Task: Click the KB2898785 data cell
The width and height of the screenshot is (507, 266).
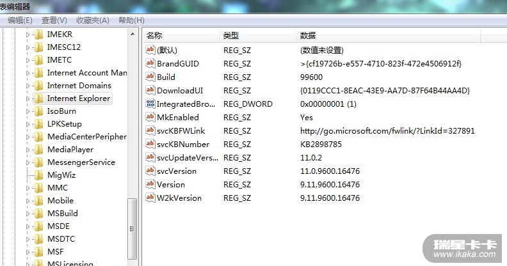Action: 321,145
